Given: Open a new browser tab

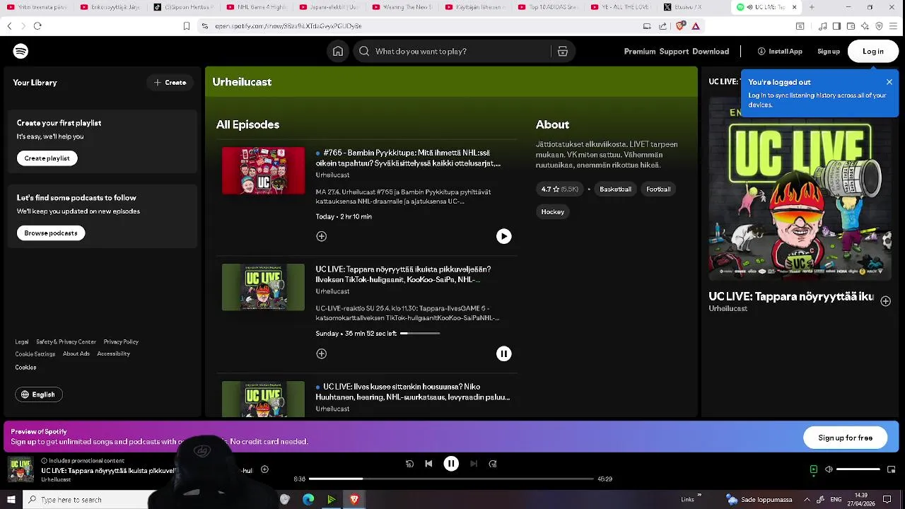Looking at the screenshot, I should tap(811, 7).
